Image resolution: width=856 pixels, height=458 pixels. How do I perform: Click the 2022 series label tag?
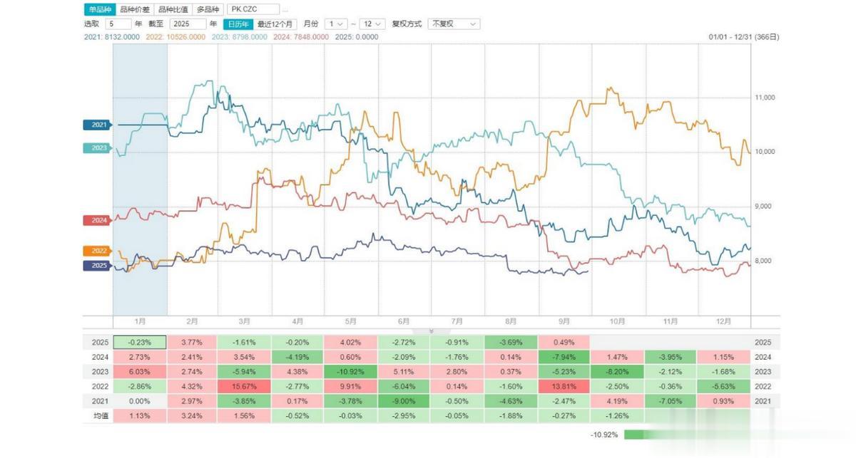96,251
